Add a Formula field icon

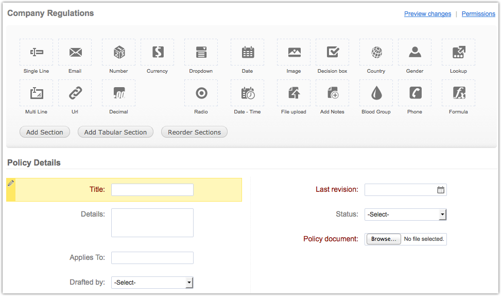pyautogui.click(x=458, y=93)
